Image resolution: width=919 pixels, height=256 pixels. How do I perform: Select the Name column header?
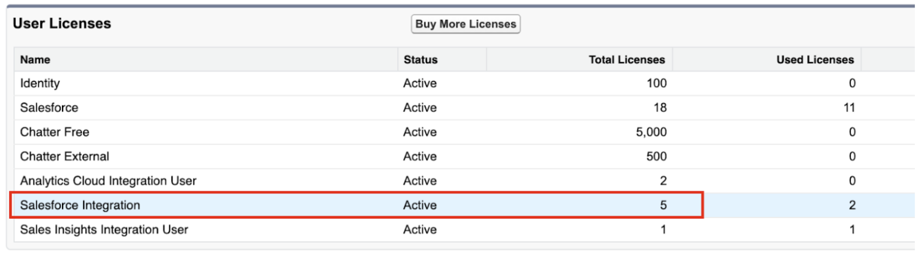(35, 59)
